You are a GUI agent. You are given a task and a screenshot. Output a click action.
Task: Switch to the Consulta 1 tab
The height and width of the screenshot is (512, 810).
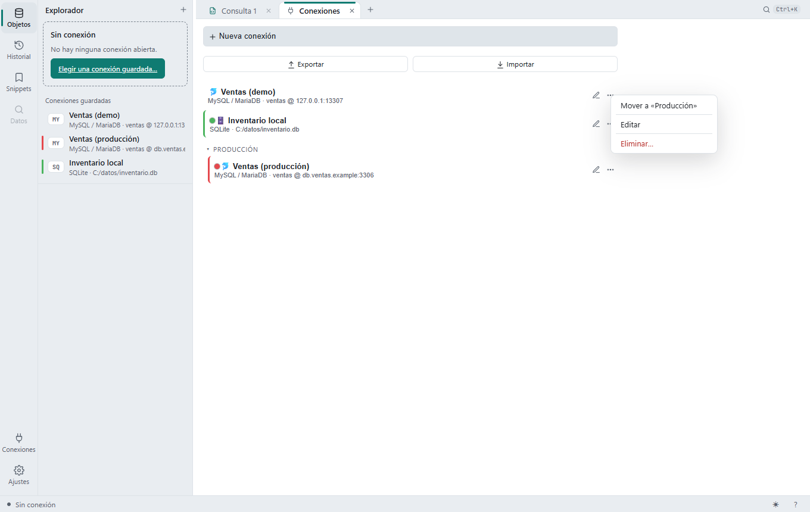pos(233,11)
